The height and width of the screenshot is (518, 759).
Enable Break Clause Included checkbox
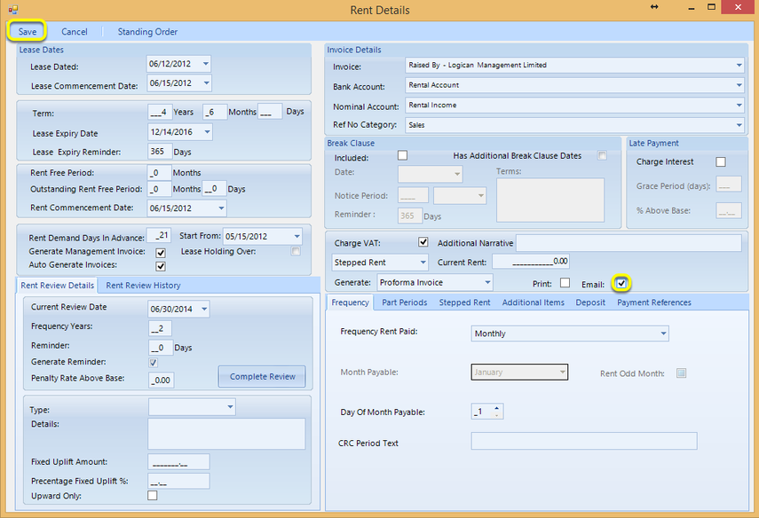(x=402, y=155)
